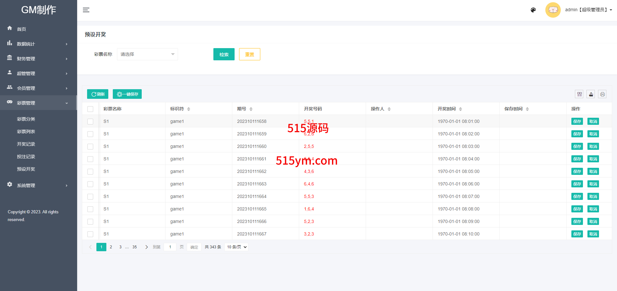
Task: Click the export table icon
Action: point(591,94)
